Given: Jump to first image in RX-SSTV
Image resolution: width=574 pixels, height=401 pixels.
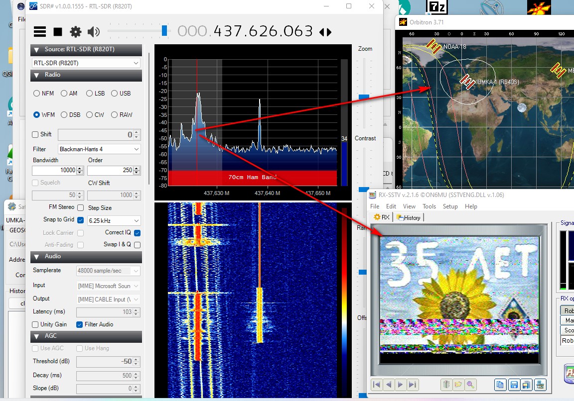Looking at the screenshot, I should click(377, 385).
